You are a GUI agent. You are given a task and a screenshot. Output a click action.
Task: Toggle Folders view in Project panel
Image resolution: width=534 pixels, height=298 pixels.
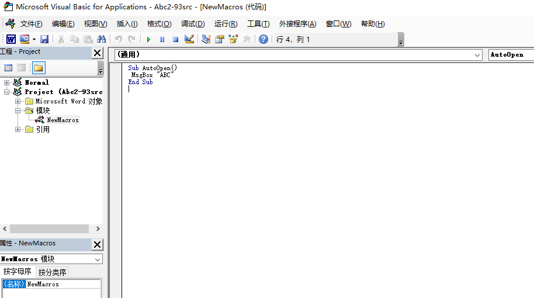[38, 68]
